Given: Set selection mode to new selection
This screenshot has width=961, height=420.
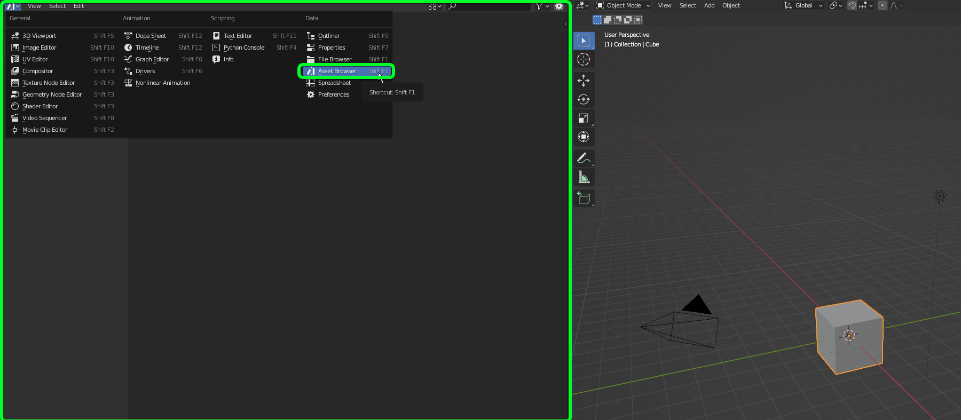Looking at the screenshot, I should coord(597,20).
